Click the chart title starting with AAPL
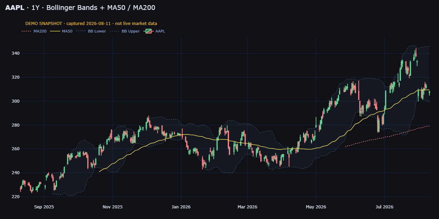Image resolution: width=439 pixels, height=219 pixels. (x=80, y=8)
